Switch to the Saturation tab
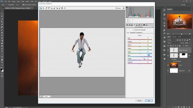This screenshot has width=193, height=108. pyautogui.click(x=133, y=33)
